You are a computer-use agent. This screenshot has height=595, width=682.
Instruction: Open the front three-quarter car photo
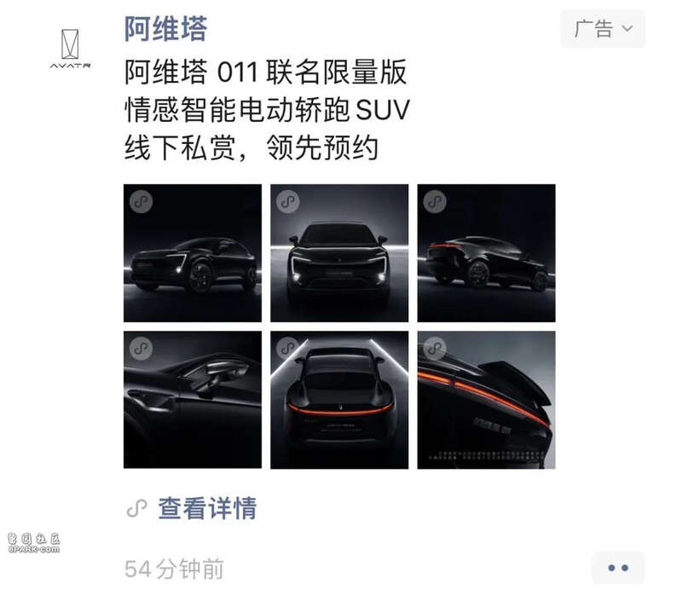click(193, 253)
